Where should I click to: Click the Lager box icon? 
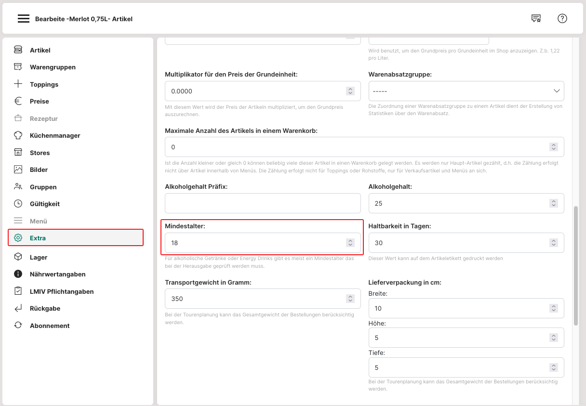click(18, 257)
